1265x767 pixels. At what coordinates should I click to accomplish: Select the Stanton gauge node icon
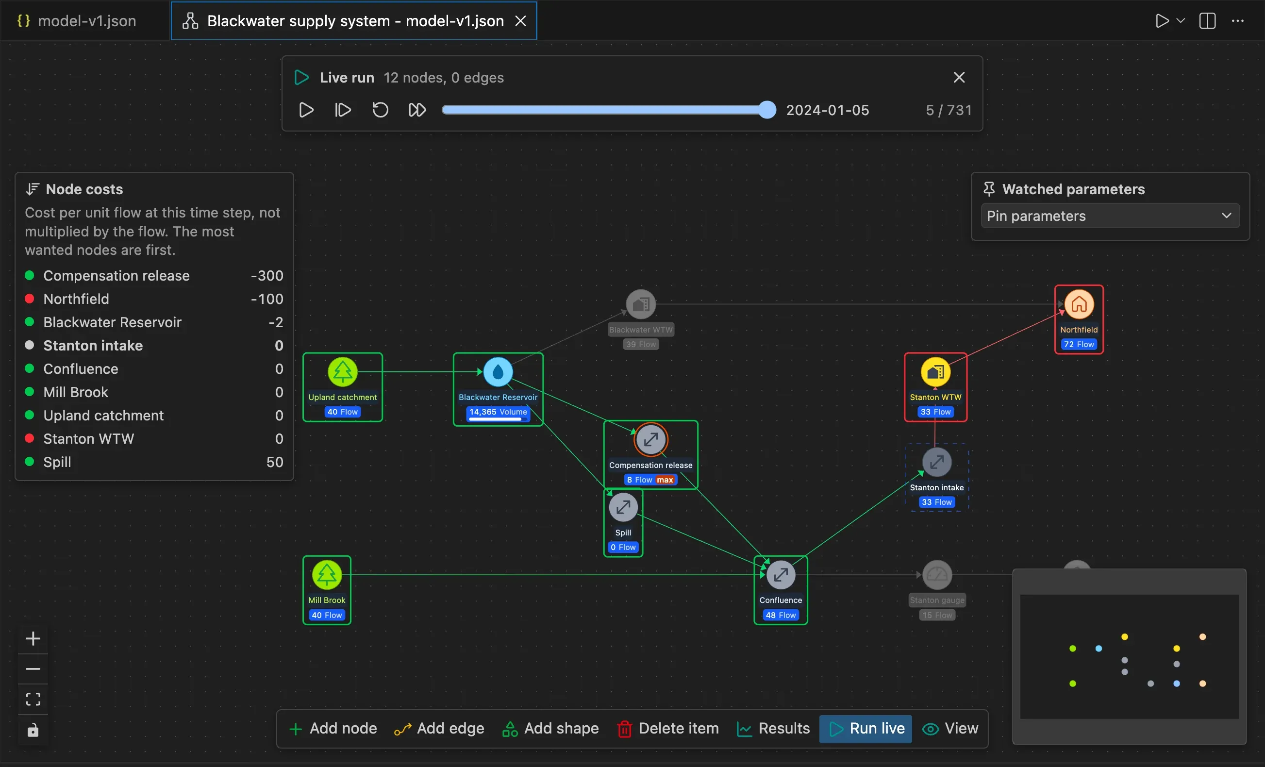click(x=936, y=574)
